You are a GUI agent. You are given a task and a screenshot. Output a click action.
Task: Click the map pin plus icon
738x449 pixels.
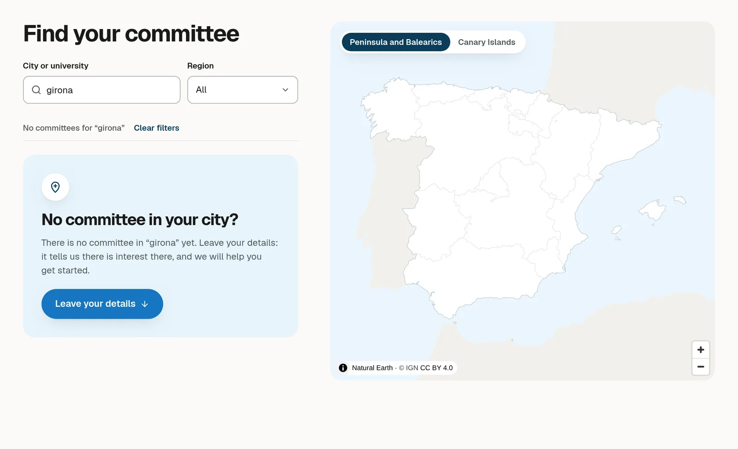(x=55, y=187)
